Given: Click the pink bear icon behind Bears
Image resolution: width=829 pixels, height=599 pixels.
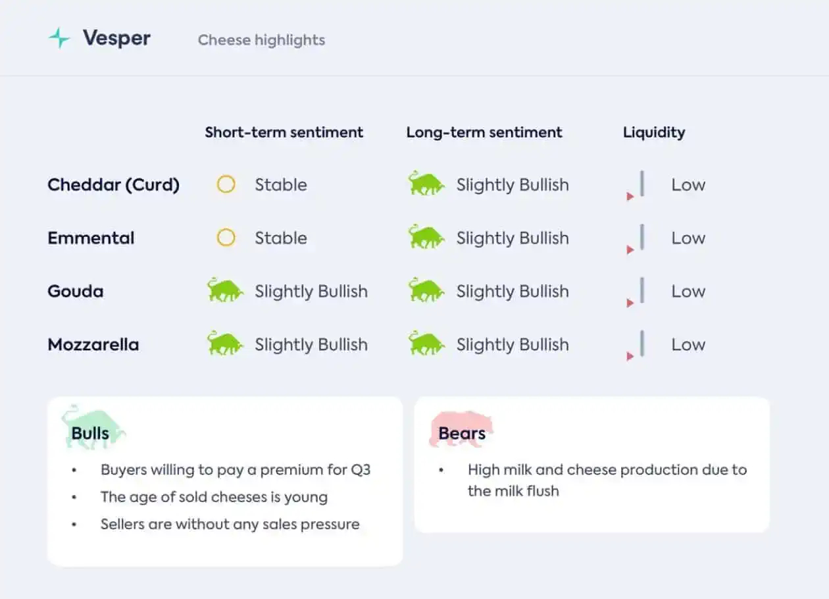Looking at the screenshot, I should point(461,429).
